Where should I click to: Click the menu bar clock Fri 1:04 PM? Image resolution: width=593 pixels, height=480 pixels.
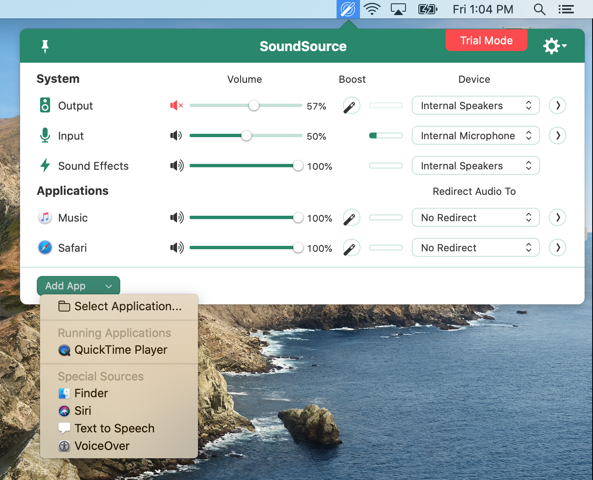click(483, 9)
